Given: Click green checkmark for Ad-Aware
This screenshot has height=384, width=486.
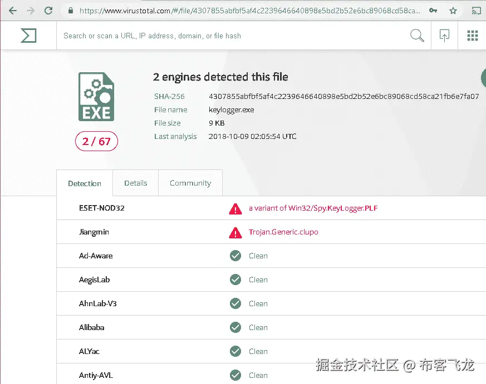Looking at the screenshot, I should coord(235,256).
